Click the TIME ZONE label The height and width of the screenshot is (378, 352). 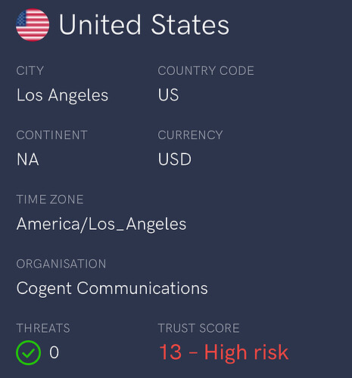50,200
